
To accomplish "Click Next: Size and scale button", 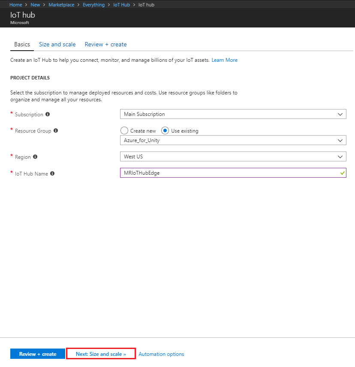I will coord(101,354).
